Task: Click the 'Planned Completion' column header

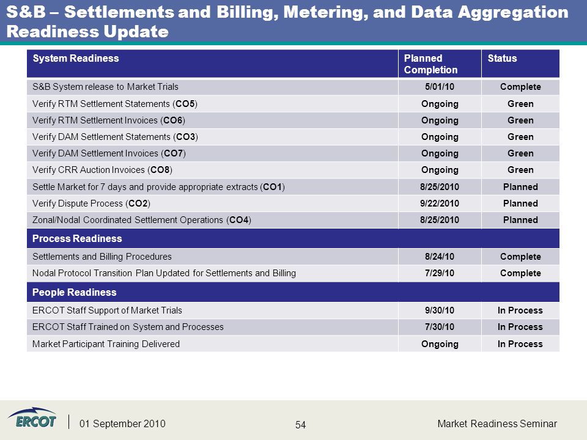Action: pyautogui.click(x=440, y=64)
